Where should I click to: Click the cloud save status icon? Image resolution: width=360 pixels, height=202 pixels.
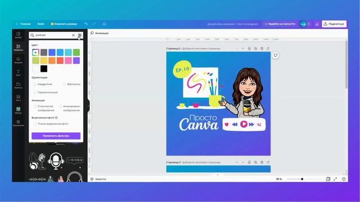[x=104, y=24]
